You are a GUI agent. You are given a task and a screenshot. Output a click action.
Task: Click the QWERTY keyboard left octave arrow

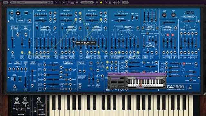pyautogui.click(x=127, y=82)
